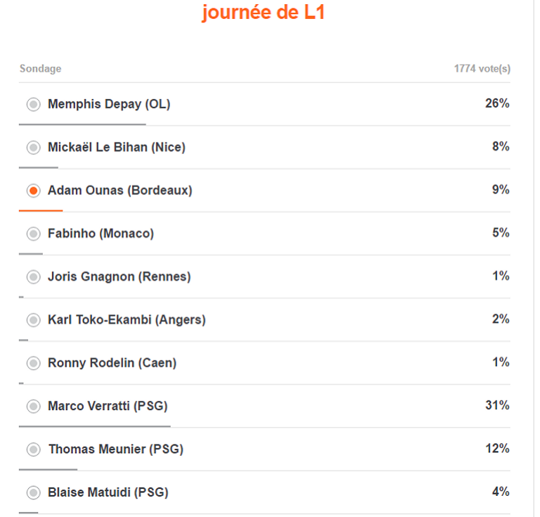Image resolution: width=540 pixels, height=517 pixels.
Task: Click the orange "journée de L1" title
Action: [x=263, y=13]
